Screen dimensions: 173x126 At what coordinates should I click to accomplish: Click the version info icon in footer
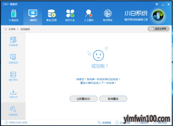(x=6, y=122)
